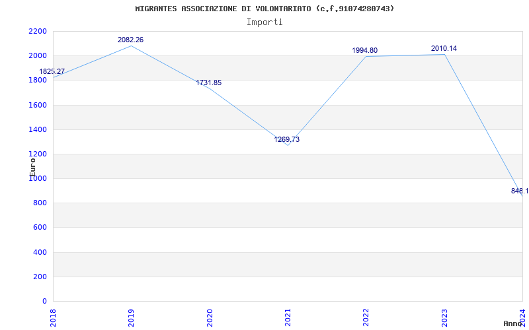The height and width of the screenshot is (330, 529).
Task: Click the 2200 y-axis value
Action: point(38,31)
